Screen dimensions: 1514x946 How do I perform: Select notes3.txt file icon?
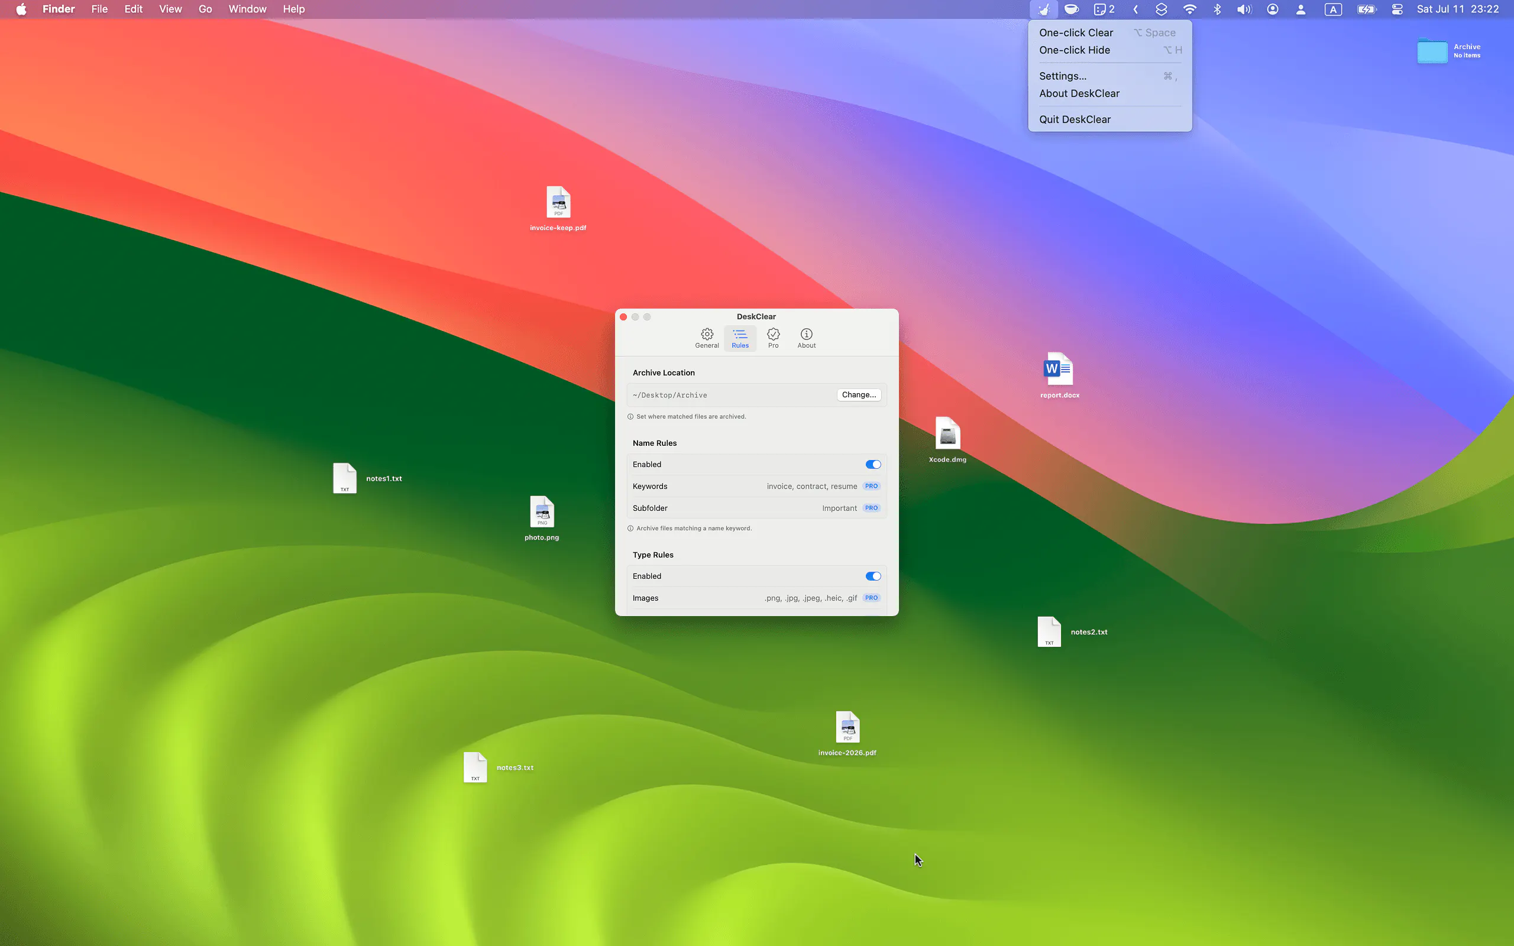(x=475, y=767)
